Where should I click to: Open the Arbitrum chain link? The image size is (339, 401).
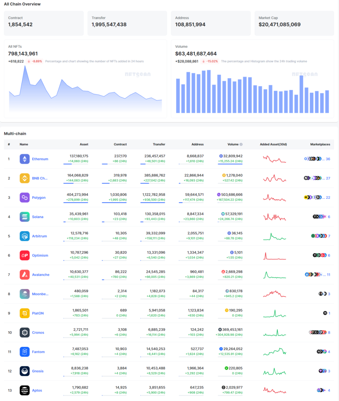point(40,236)
